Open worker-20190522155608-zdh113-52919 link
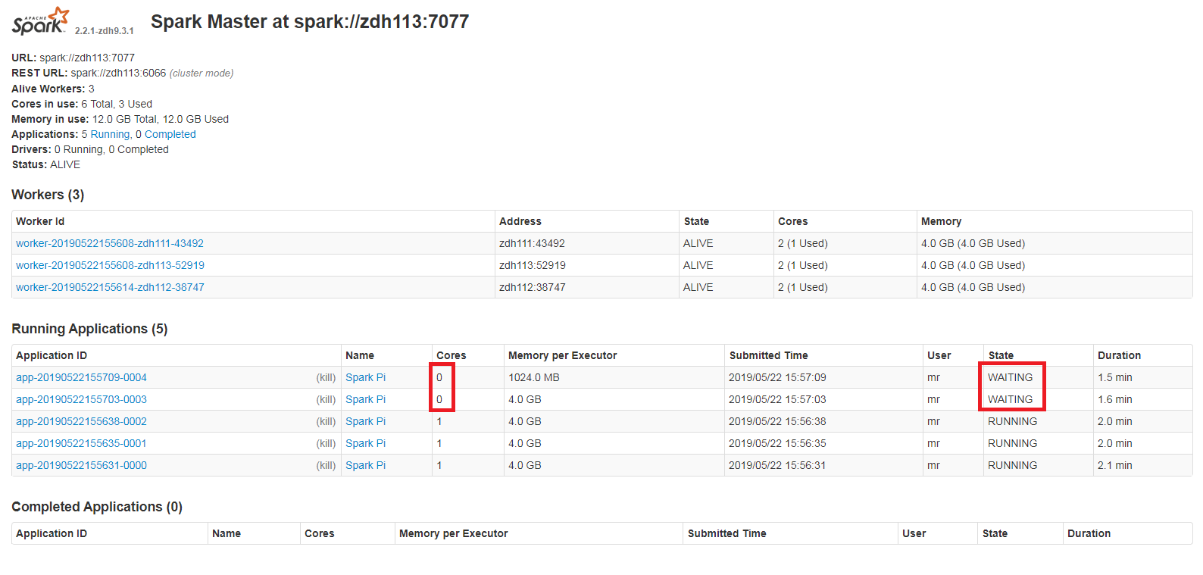 pyautogui.click(x=110, y=265)
